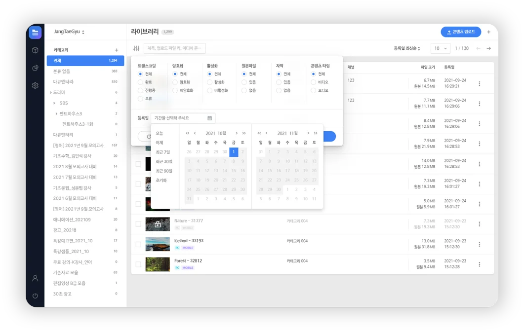Viewport: 524px width, 331px height.
Task: Open the statistics pie chart icon
Action: [35, 68]
